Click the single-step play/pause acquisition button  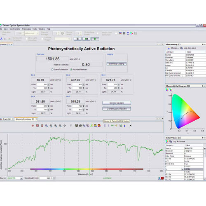click(87, 39)
